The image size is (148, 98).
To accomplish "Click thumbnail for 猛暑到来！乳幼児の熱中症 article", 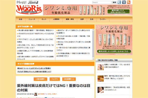I will click(100, 90).
